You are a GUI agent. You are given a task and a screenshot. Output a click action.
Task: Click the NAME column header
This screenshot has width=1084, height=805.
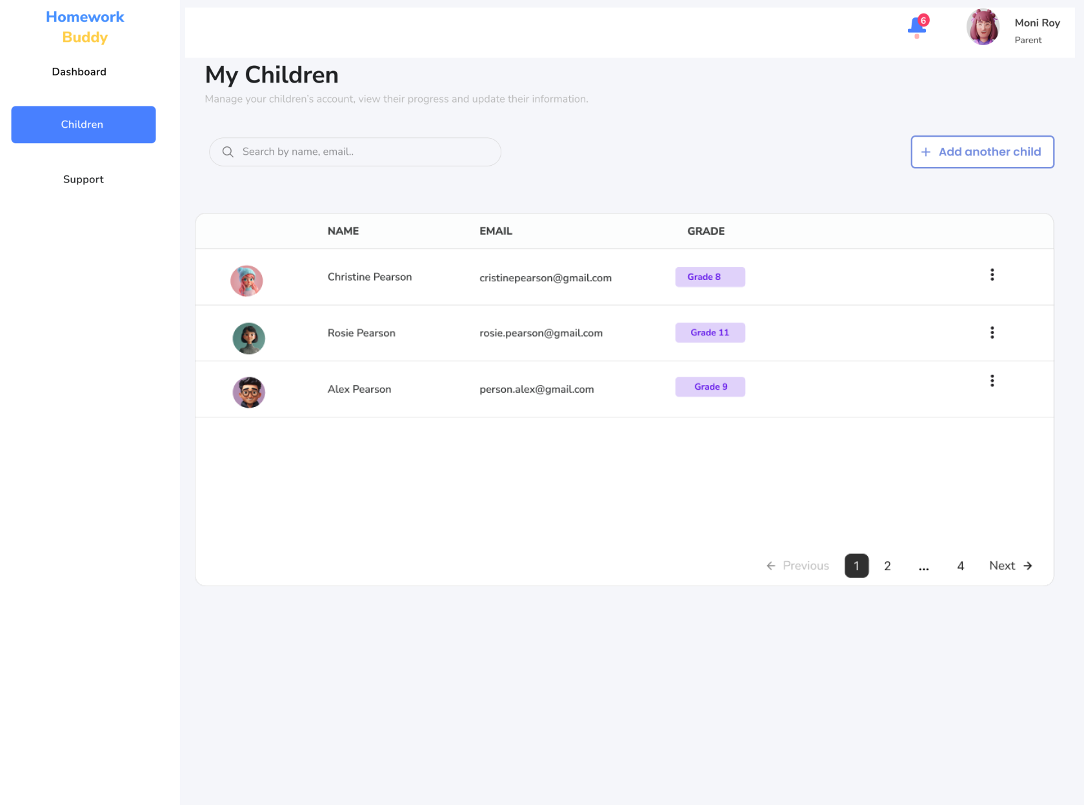pyautogui.click(x=343, y=231)
